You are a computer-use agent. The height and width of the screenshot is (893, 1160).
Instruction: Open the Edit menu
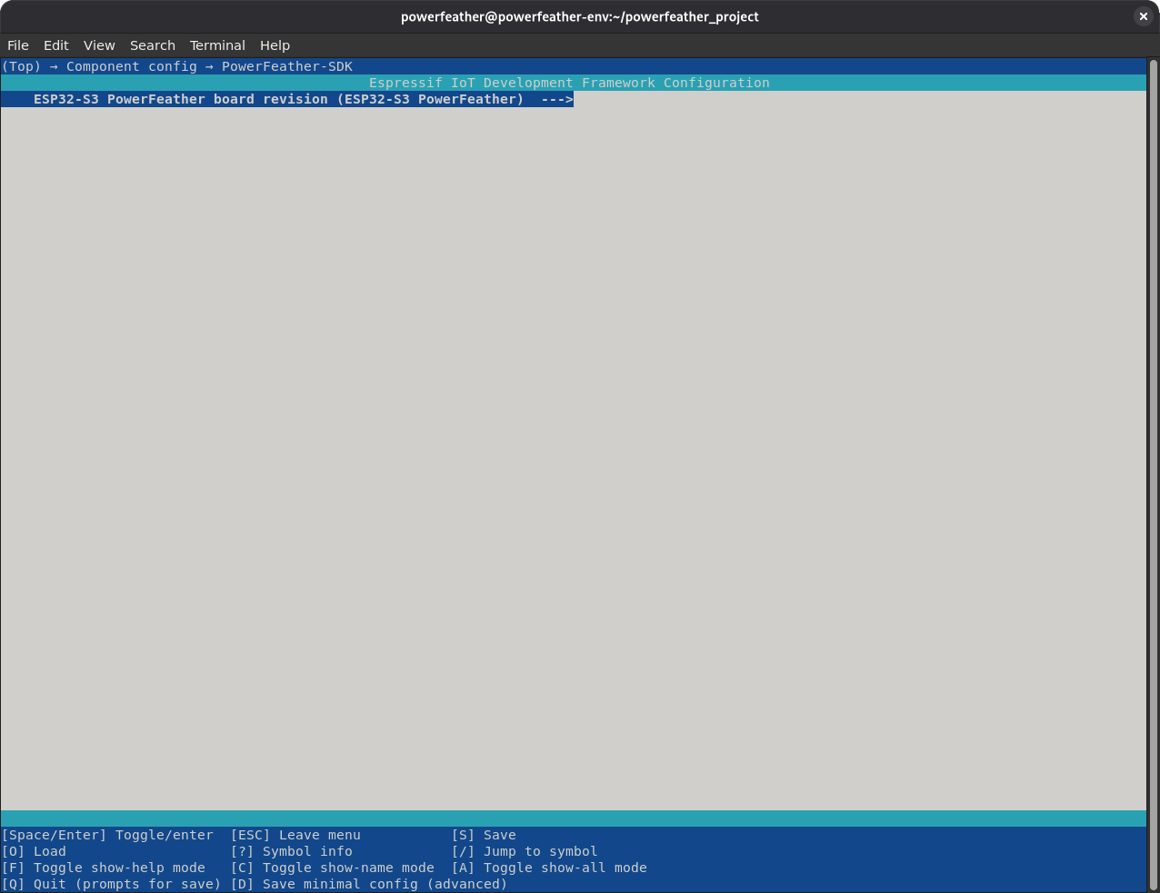pyautogui.click(x=56, y=45)
